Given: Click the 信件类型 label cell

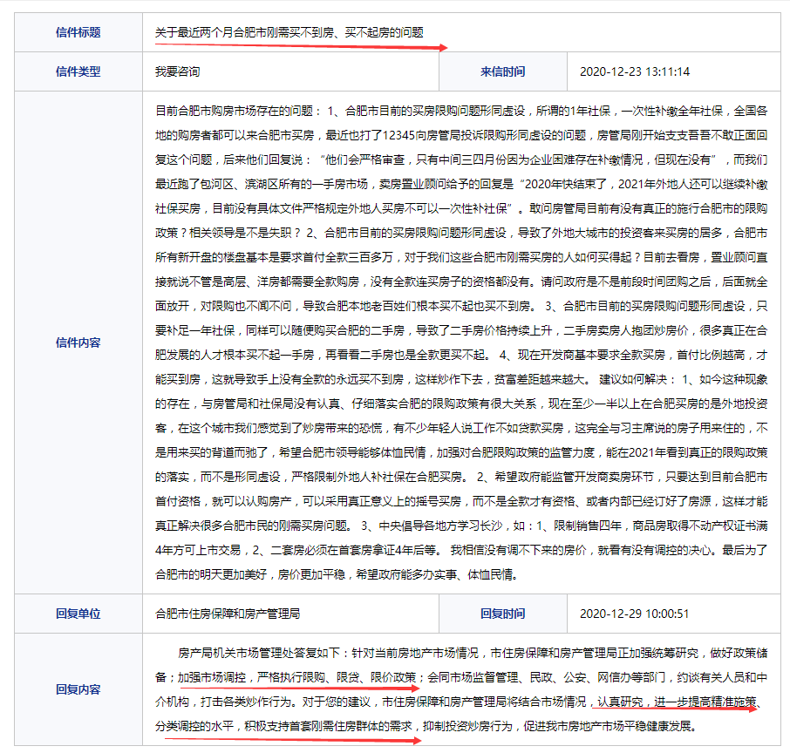Looking at the screenshot, I should (78, 71).
